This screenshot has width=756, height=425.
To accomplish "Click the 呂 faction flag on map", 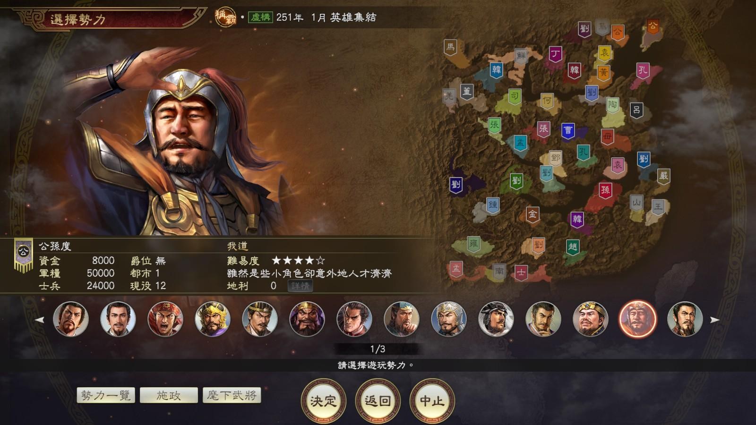I will (x=636, y=110).
